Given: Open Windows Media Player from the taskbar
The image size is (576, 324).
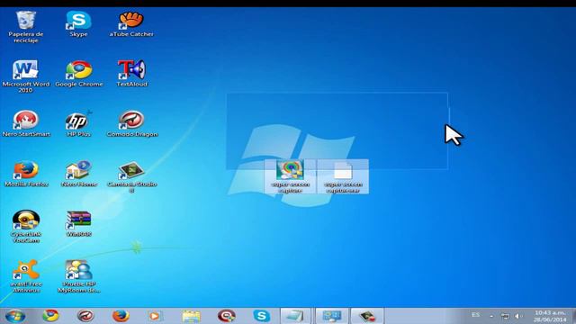Looking at the screenshot, I should pyautogui.click(x=155, y=316).
